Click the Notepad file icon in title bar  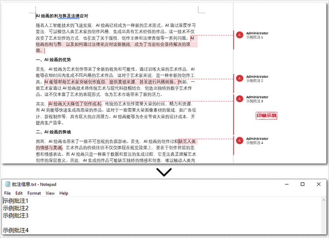coord(7,184)
